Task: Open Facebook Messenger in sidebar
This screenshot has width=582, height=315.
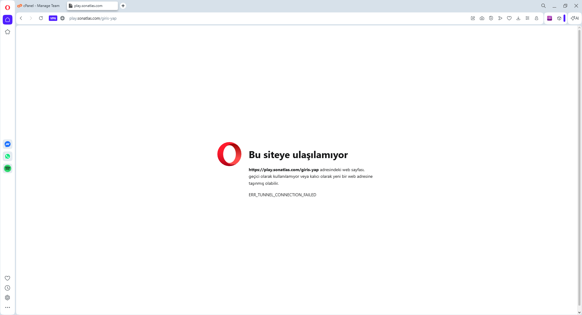Action: coord(8,144)
